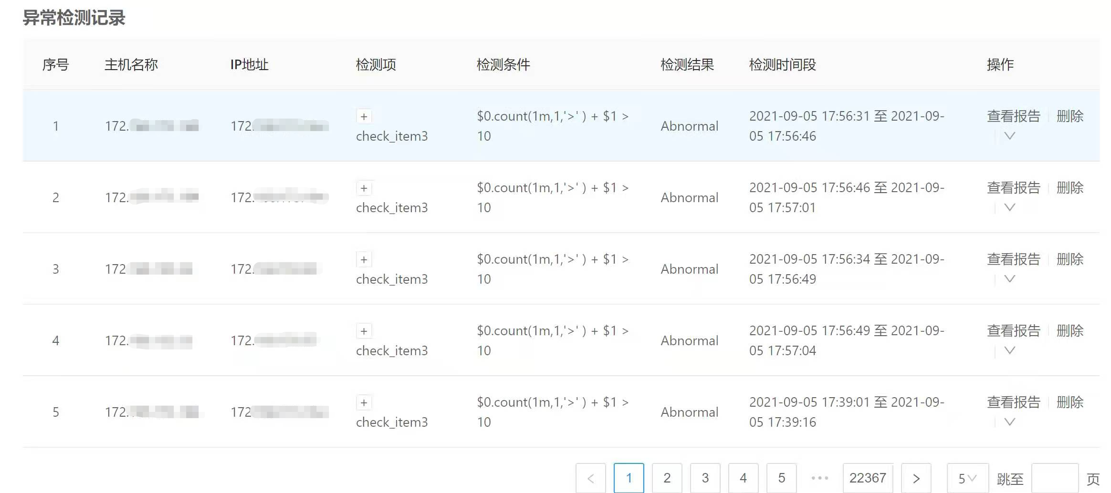Click 查看报告 in row 4
Screen dimensions: 1111x493
coord(1013,330)
